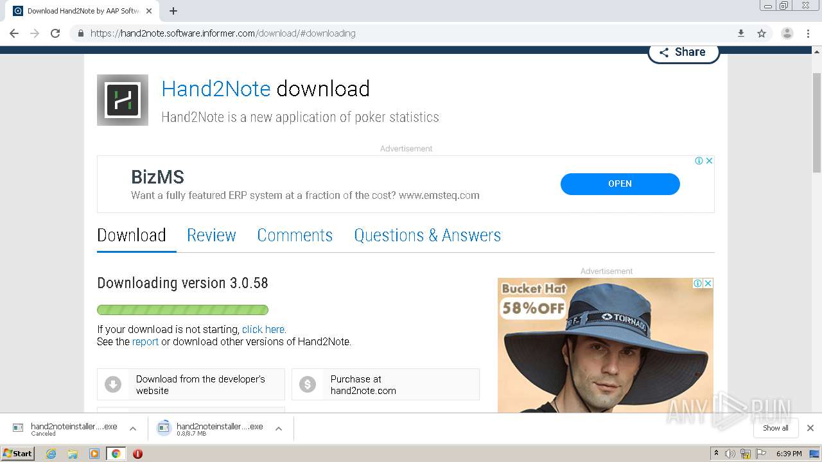Image resolution: width=822 pixels, height=462 pixels.
Task: Open the Hand2Note title link
Action: 216,89
